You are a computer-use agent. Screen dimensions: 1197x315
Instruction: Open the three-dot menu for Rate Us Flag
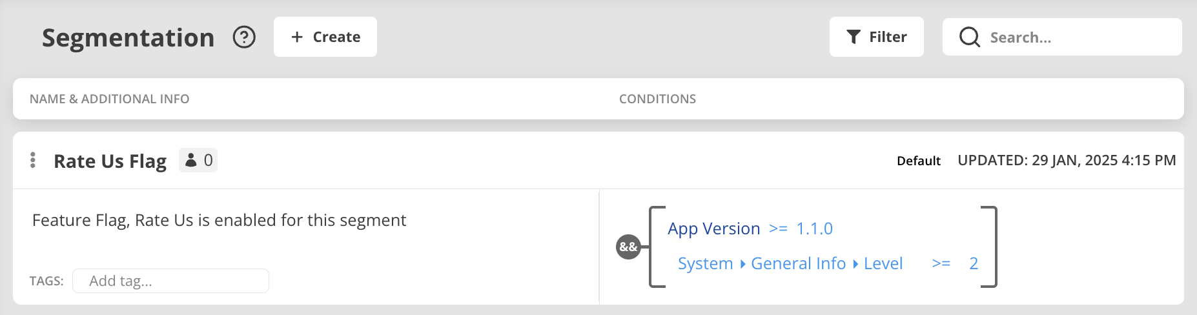coord(33,160)
